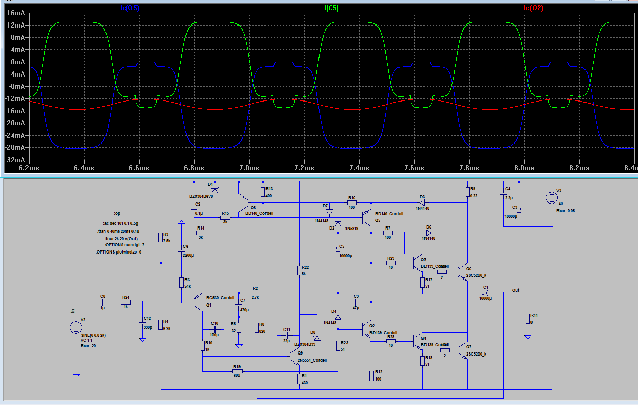Click the ;ac dec 101 directive
Image resolution: width=638 pixels, height=405 pixels.
(120, 223)
